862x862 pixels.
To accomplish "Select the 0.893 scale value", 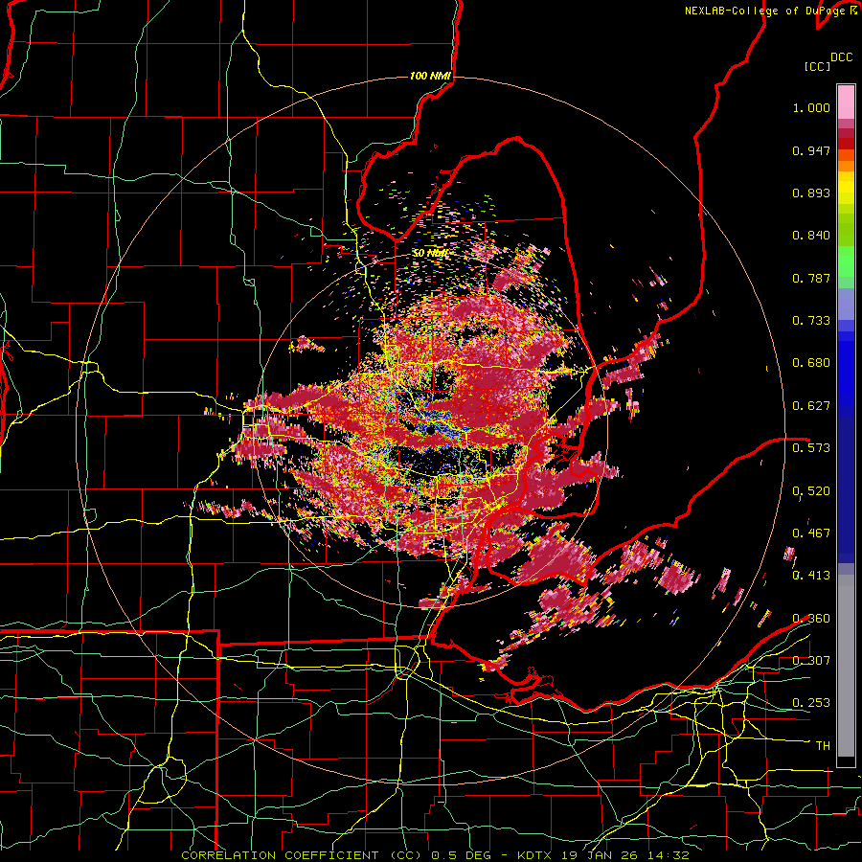I will pyautogui.click(x=811, y=193).
